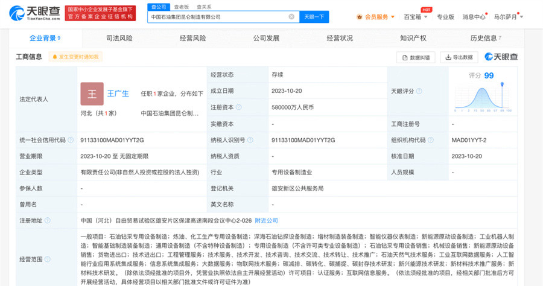
Task: Click the 河北（共1家）text
Action: (x=99, y=113)
